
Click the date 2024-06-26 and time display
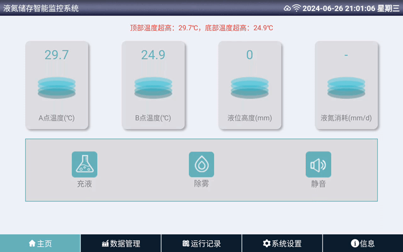pos(339,8)
